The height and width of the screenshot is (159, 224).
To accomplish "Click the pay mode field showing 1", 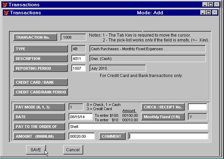I will click(76, 107).
